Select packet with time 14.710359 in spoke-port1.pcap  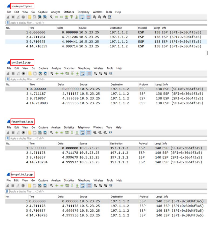pyautogui.click(x=106, y=46)
